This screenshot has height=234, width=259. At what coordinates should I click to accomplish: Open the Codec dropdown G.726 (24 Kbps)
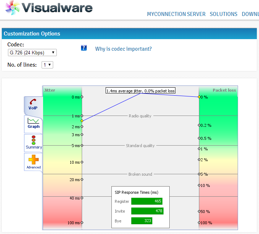click(32, 53)
